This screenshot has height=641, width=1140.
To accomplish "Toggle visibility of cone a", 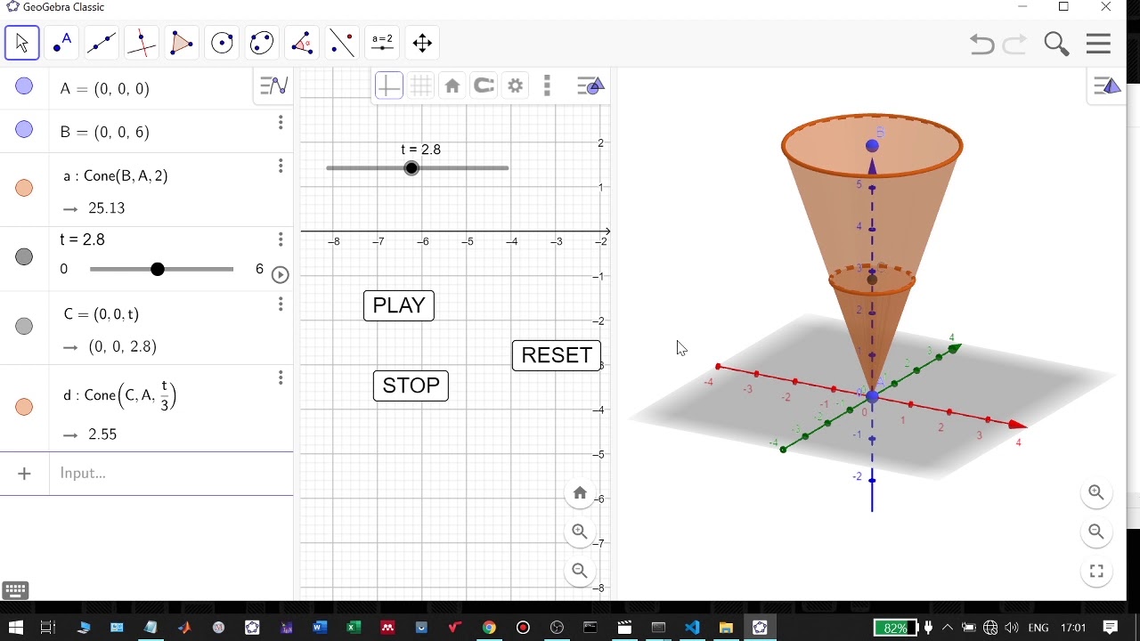I will coord(24,188).
